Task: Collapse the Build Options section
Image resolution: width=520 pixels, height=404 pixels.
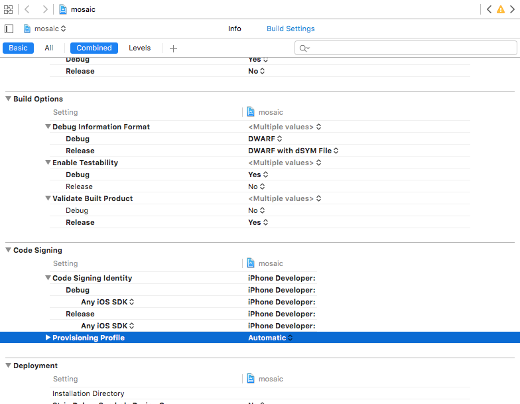Action: point(8,98)
